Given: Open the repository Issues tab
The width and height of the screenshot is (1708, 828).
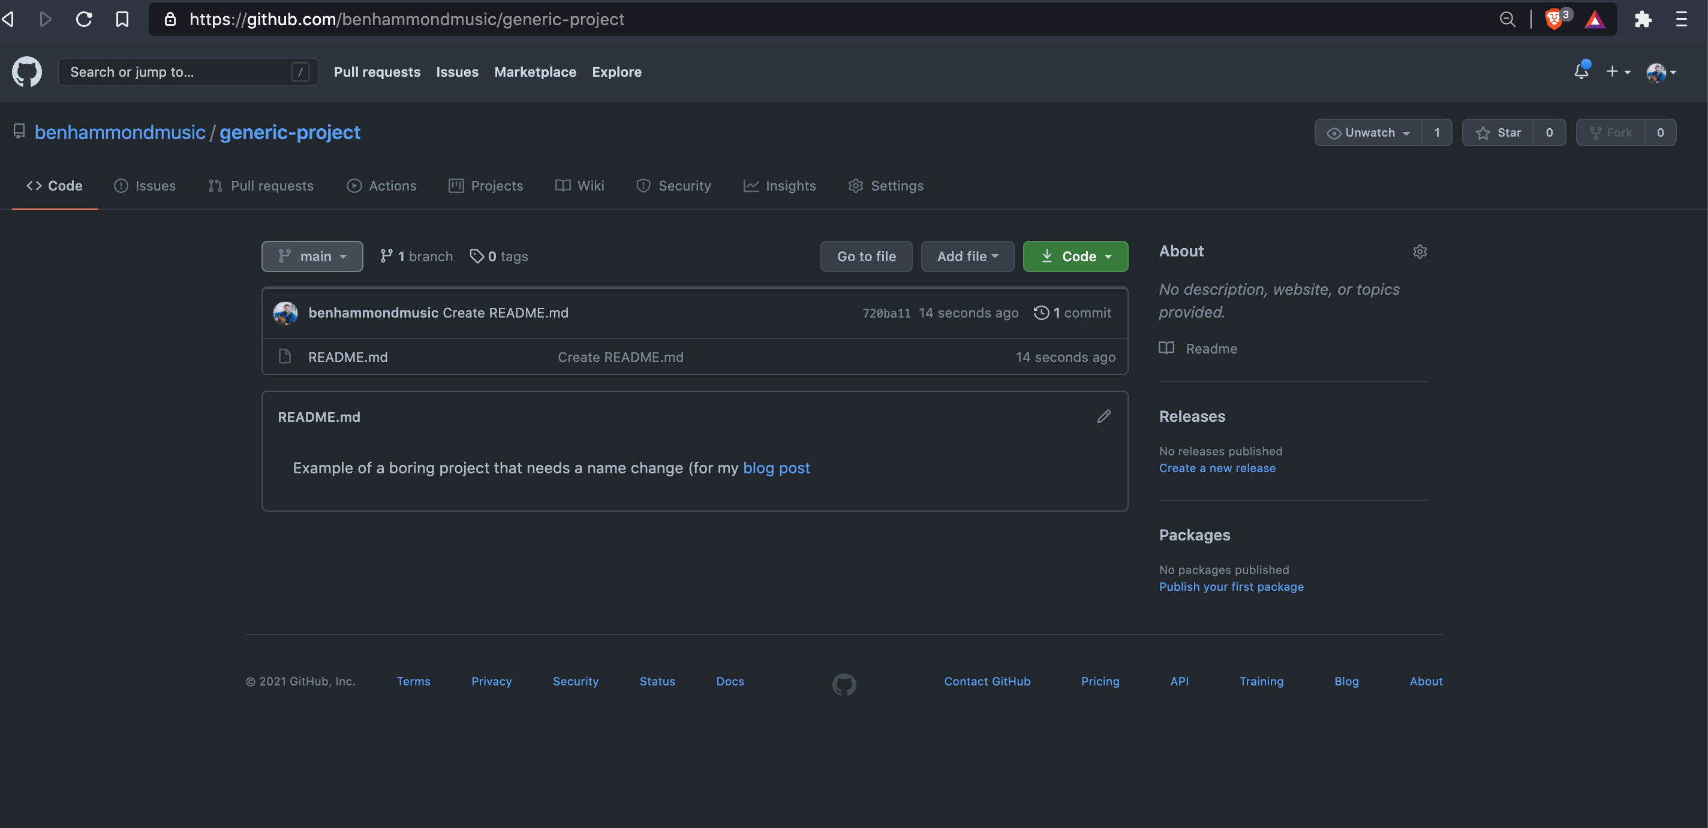Looking at the screenshot, I should (x=145, y=186).
